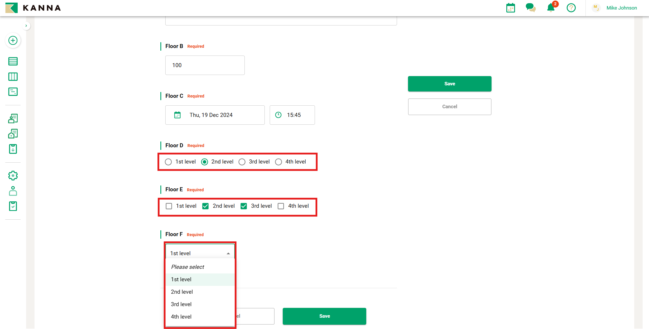649x329 pixels.
Task: Click the add new plus icon
Action: tap(13, 41)
